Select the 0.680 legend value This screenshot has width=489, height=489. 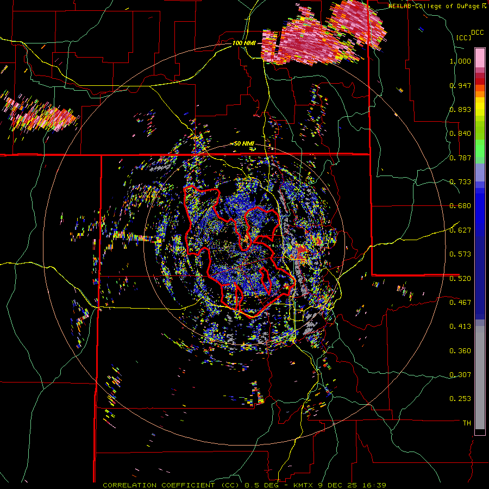coord(460,206)
